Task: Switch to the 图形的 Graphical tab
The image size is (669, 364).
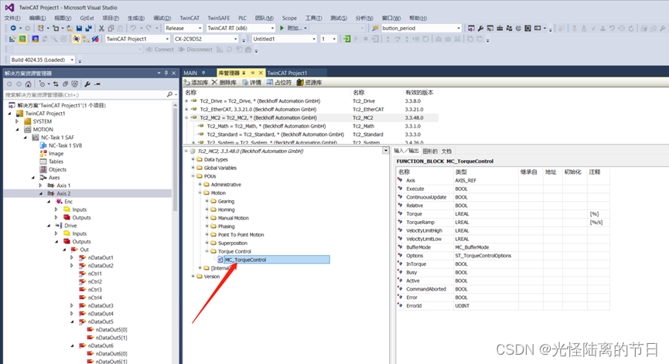Action: point(430,151)
